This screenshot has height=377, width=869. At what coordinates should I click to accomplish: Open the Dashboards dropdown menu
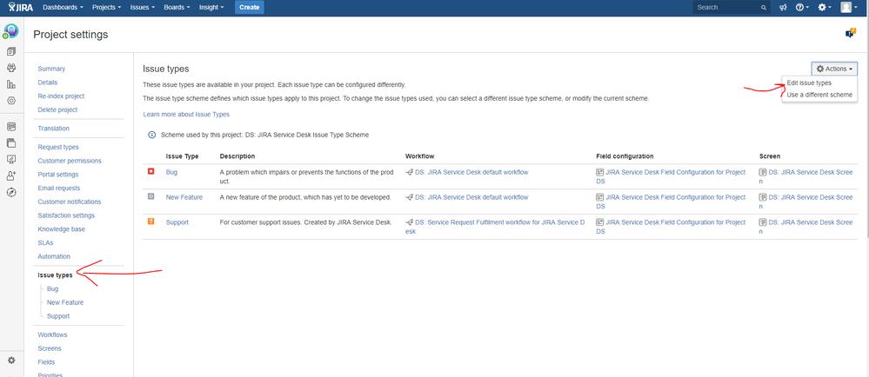pos(63,7)
